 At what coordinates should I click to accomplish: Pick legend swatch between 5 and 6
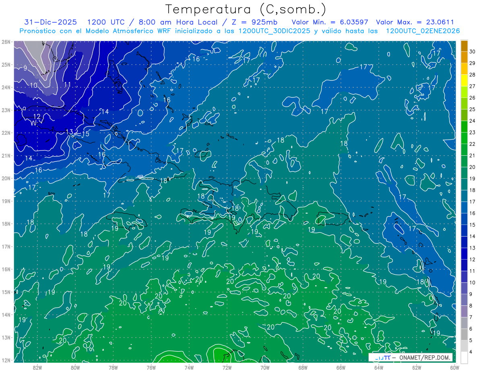pyautogui.click(x=464, y=334)
